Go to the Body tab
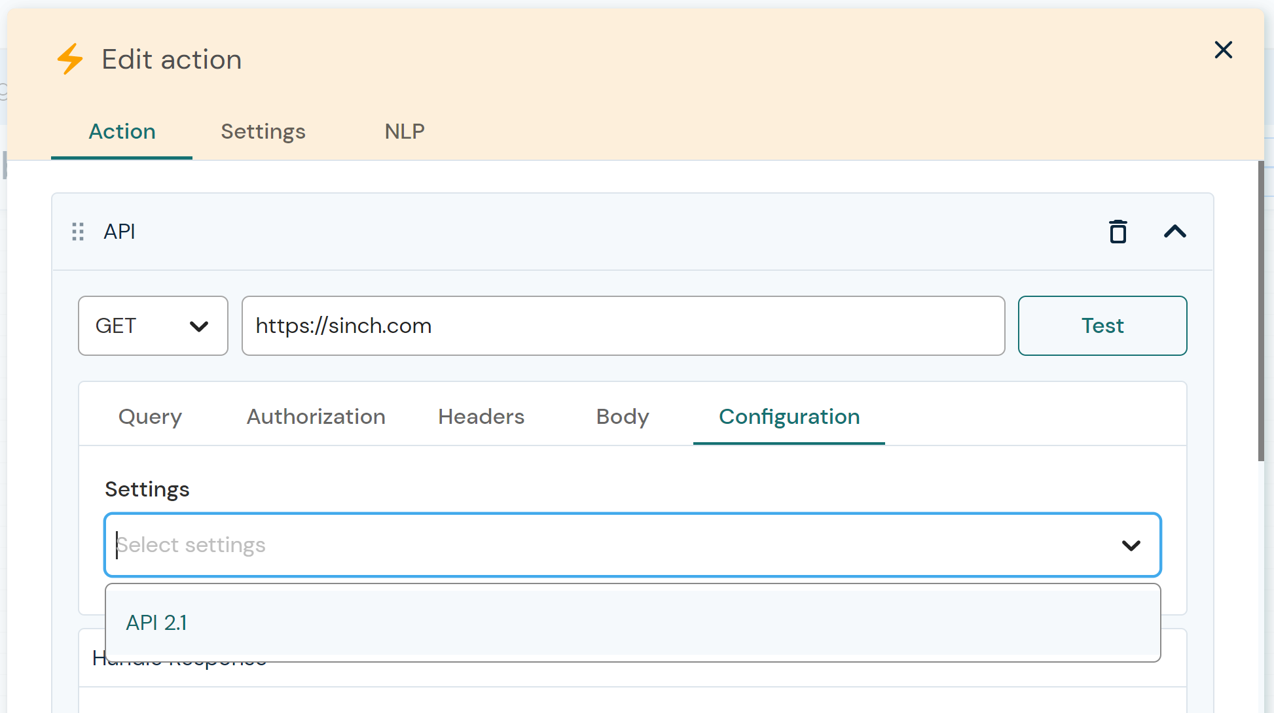 pos(622,417)
